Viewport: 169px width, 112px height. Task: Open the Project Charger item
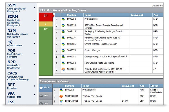pos(92,50)
